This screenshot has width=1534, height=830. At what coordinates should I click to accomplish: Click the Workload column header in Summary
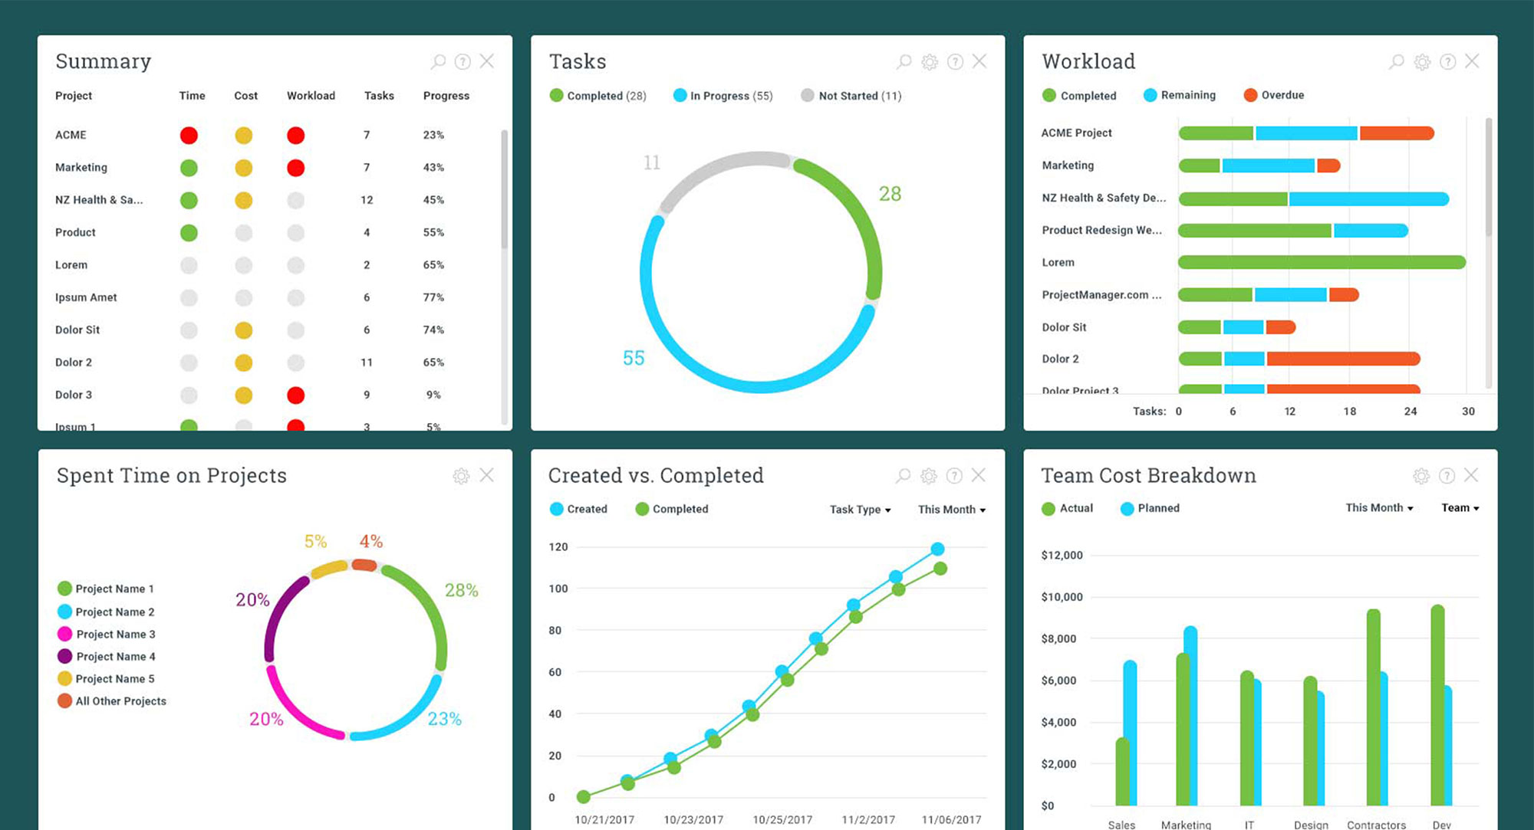pos(311,96)
